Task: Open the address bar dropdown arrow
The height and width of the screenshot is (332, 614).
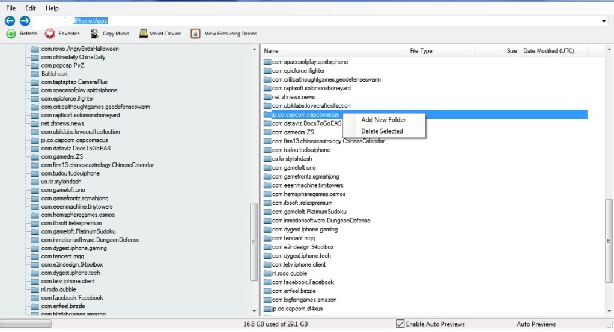Action: click(x=603, y=21)
